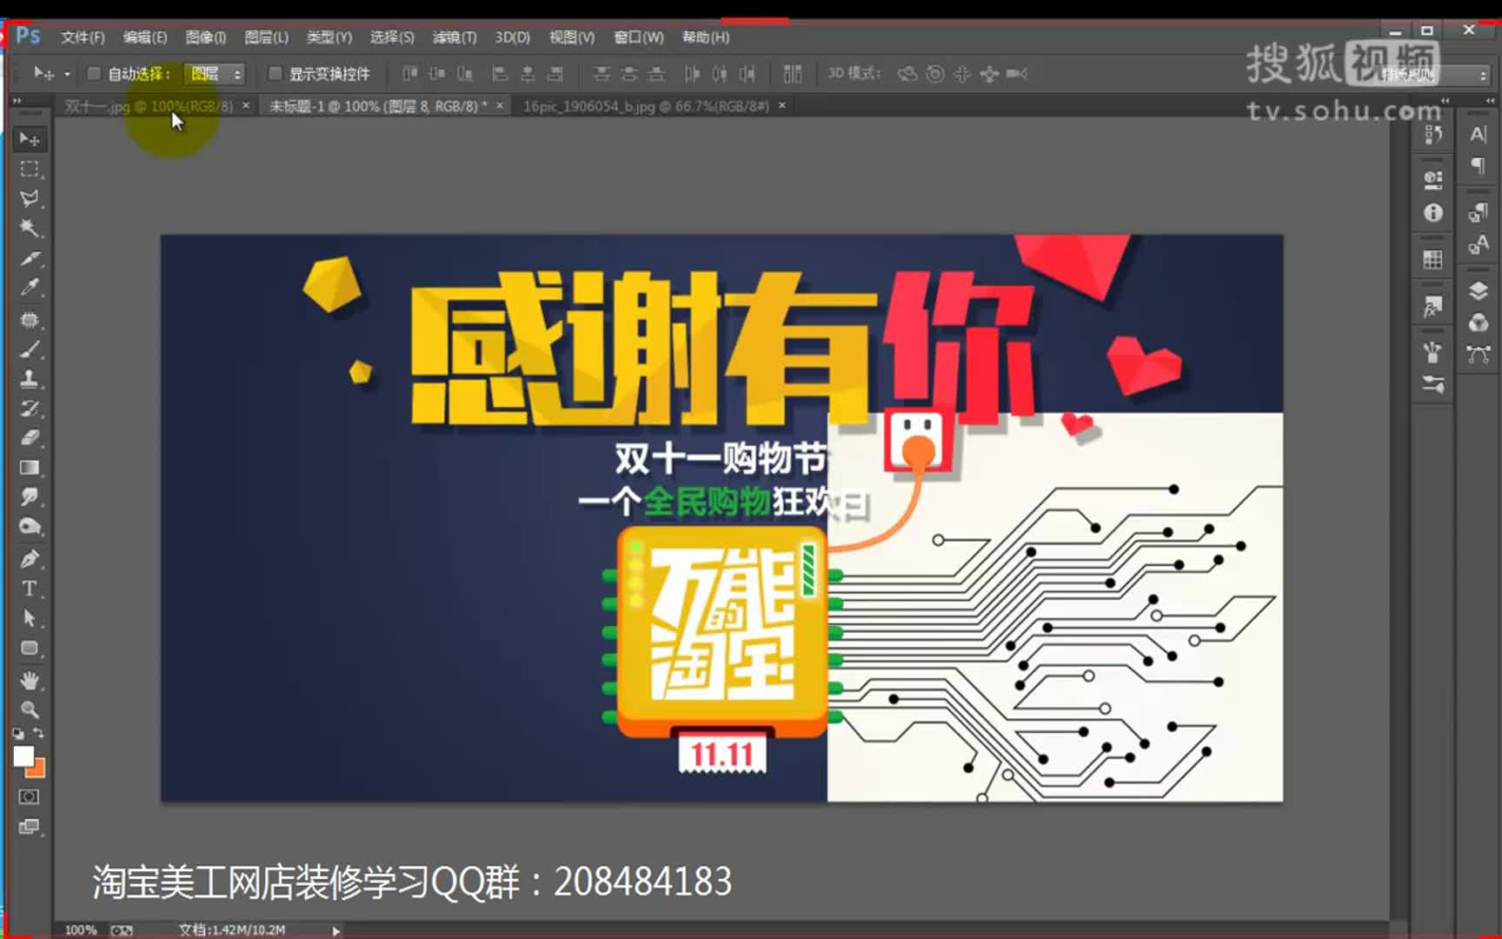This screenshot has width=1502, height=939.
Task: Select the Clone Stamp tool
Action: 30,379
